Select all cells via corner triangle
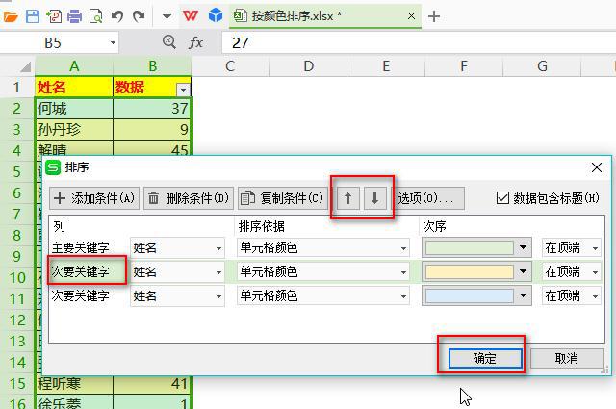Screen dimensions: 616x409 click(x=25, y=67)
